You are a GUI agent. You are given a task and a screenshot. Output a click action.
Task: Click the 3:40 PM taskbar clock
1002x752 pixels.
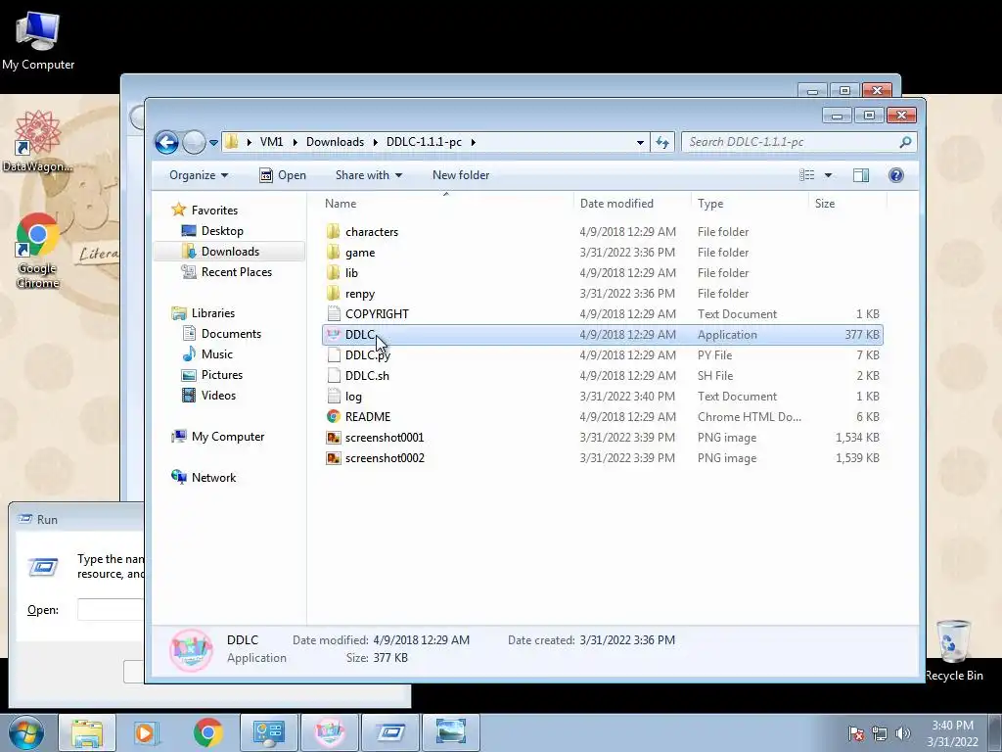pos(952,733)
